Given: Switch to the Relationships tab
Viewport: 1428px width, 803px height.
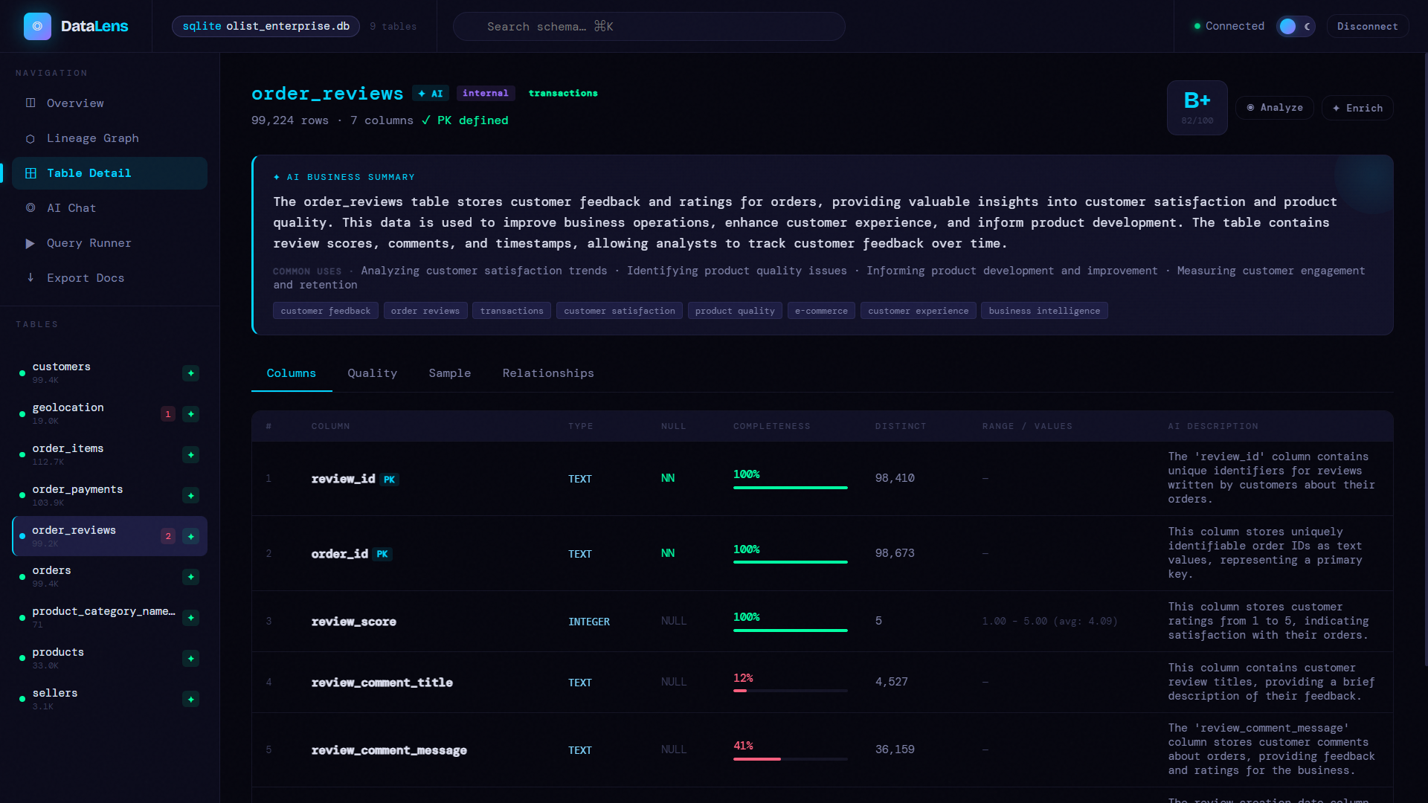Looking at the screenshot, I should tap(548, 373).
